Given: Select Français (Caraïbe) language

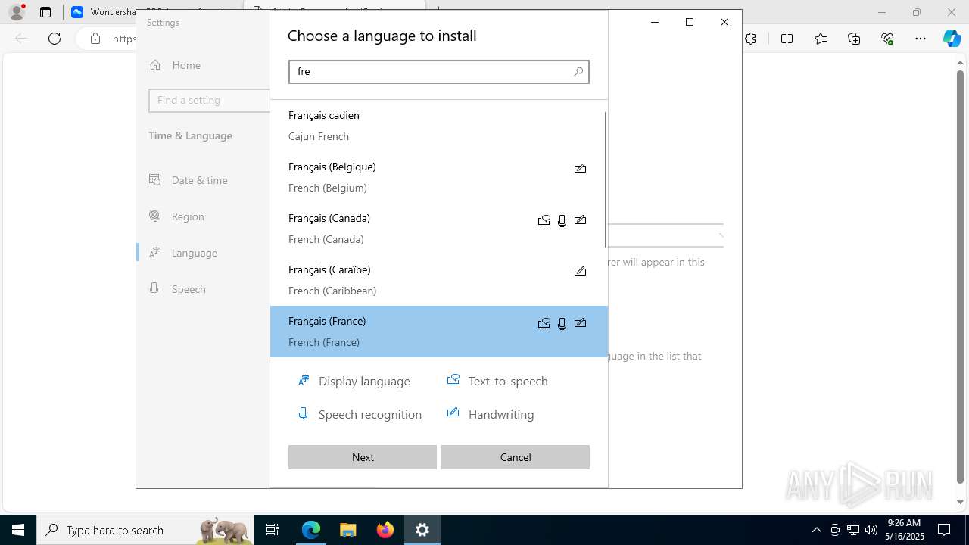Looking at the screenshot, I should click(x=438, y=280).
